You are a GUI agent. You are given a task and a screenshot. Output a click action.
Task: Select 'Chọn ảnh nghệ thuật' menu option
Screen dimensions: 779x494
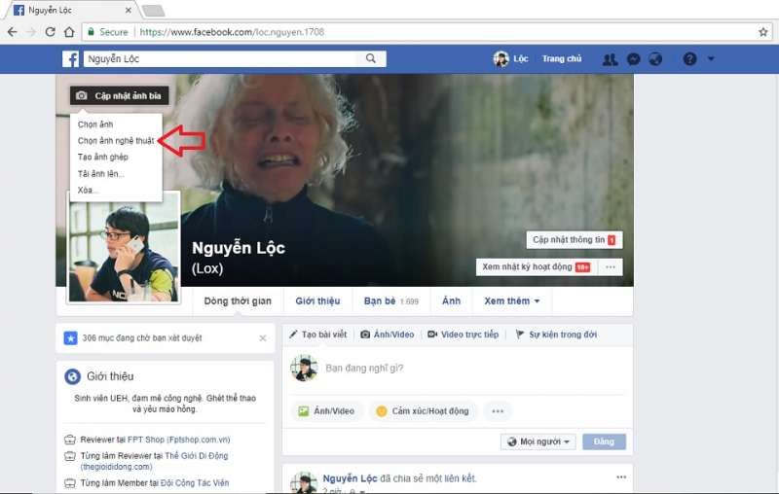[115, 141]
